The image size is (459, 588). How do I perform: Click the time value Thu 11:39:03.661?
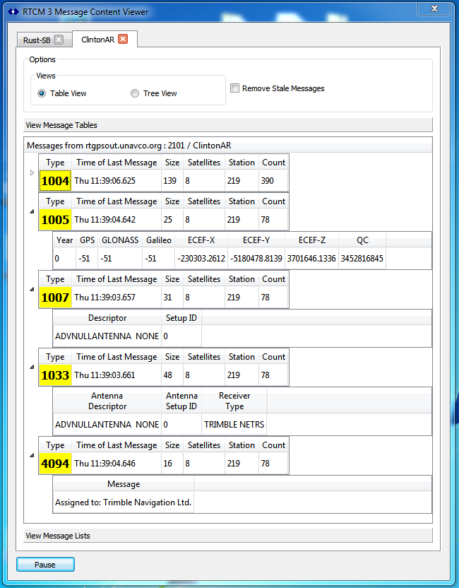pyautogui.click(x=105, y=375)
